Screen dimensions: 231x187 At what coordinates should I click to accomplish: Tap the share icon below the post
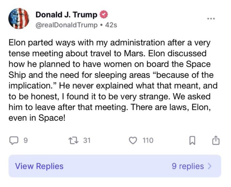click(216, 140)
